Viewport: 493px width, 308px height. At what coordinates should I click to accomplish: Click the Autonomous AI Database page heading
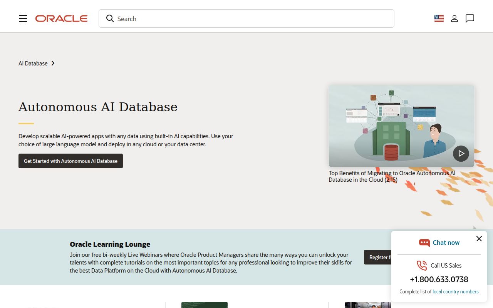pos(98,107)
